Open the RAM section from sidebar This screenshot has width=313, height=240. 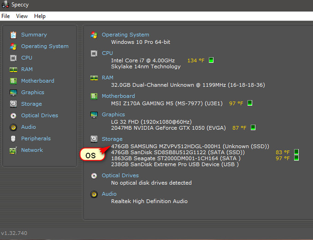(x=27, y=69)
